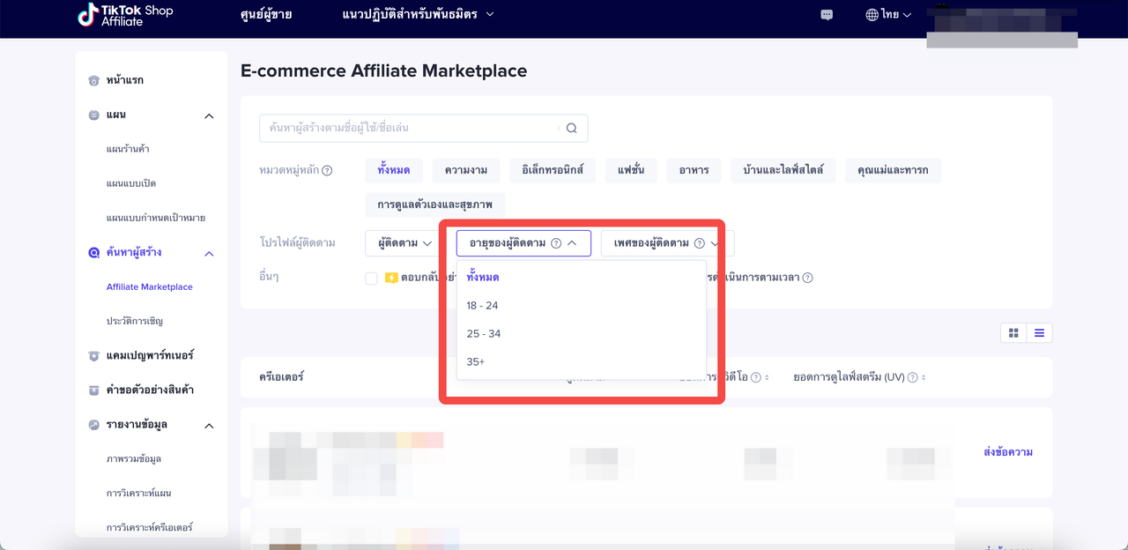The image size is (1128, 550).
Task: Click TikTok Shop Affiliate logo
Action: coord(125,15)
